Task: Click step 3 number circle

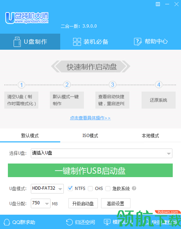Action: (113, 85)
